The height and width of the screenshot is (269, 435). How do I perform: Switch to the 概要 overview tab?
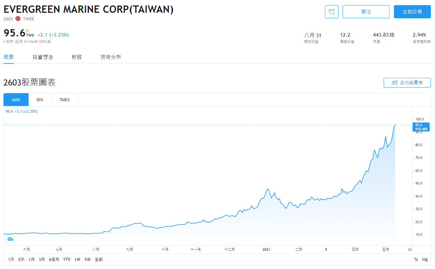pos(9,57)
